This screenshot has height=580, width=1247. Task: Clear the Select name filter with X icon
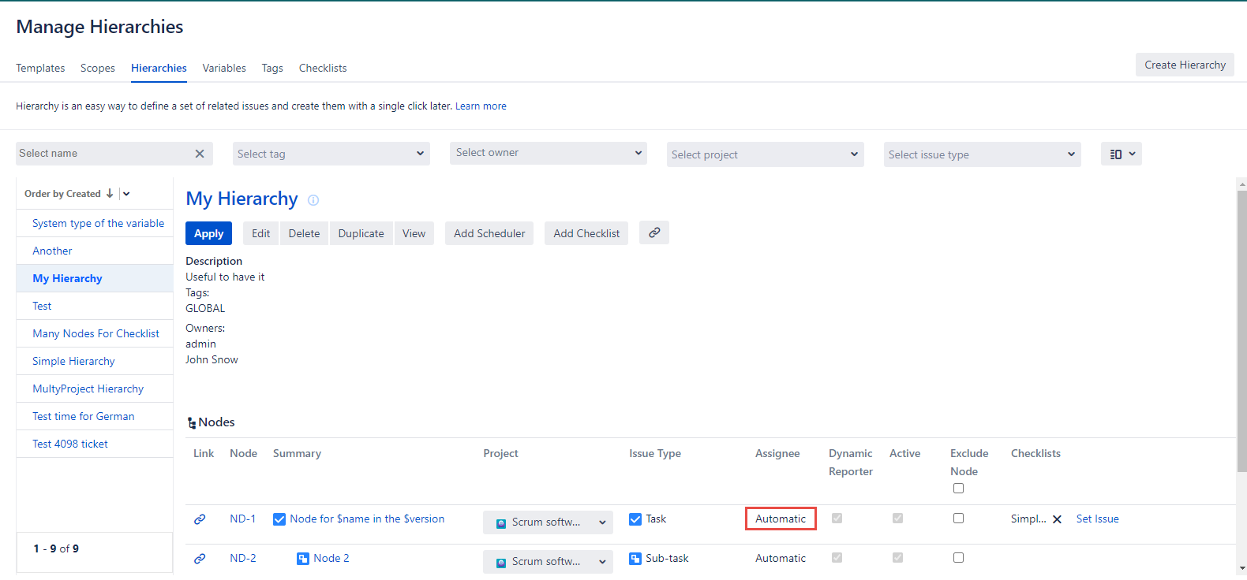point(200,154)
